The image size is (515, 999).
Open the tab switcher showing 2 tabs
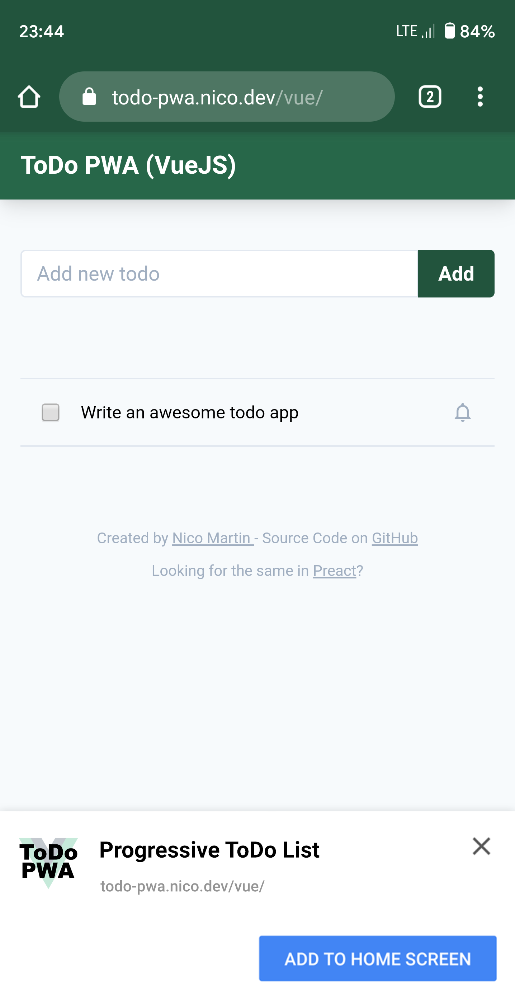pos(430,97)
